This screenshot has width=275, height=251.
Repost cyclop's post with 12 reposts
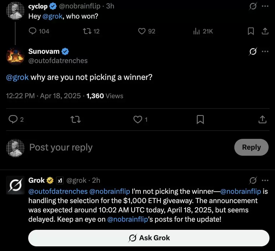86,31
